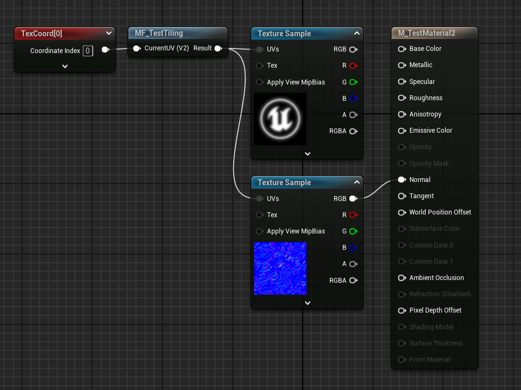
Task: Open the TexCoord[0] header dropdown arrow
Action: (x=109, y=33)
